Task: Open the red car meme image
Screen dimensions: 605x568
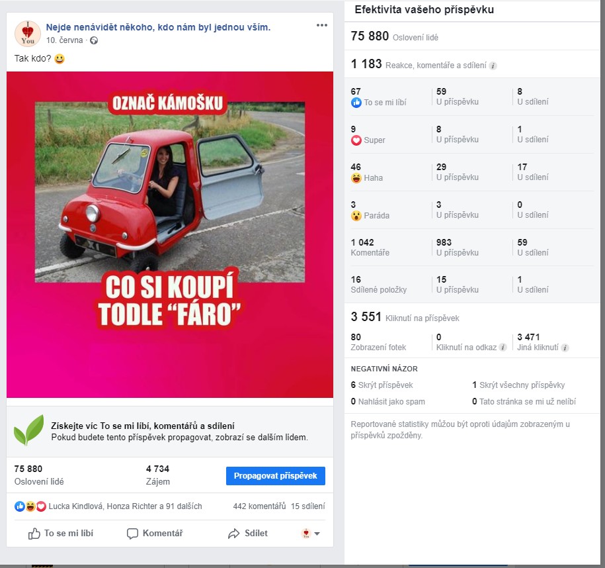Action: pos(170,234)
